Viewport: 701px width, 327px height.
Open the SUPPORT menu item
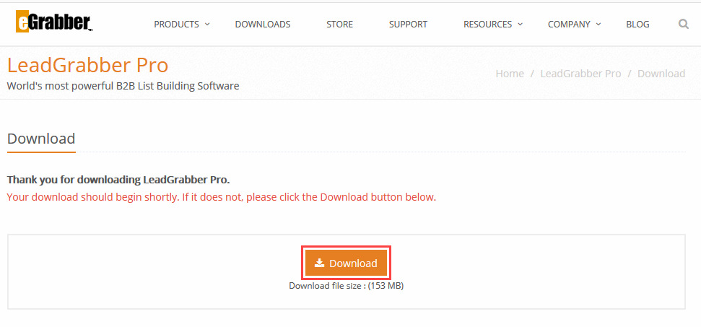408,25
